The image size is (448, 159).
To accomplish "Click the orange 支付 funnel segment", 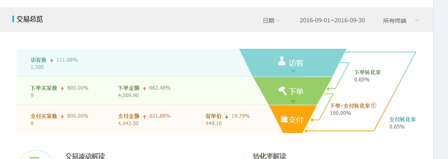I will pos(293,119).
